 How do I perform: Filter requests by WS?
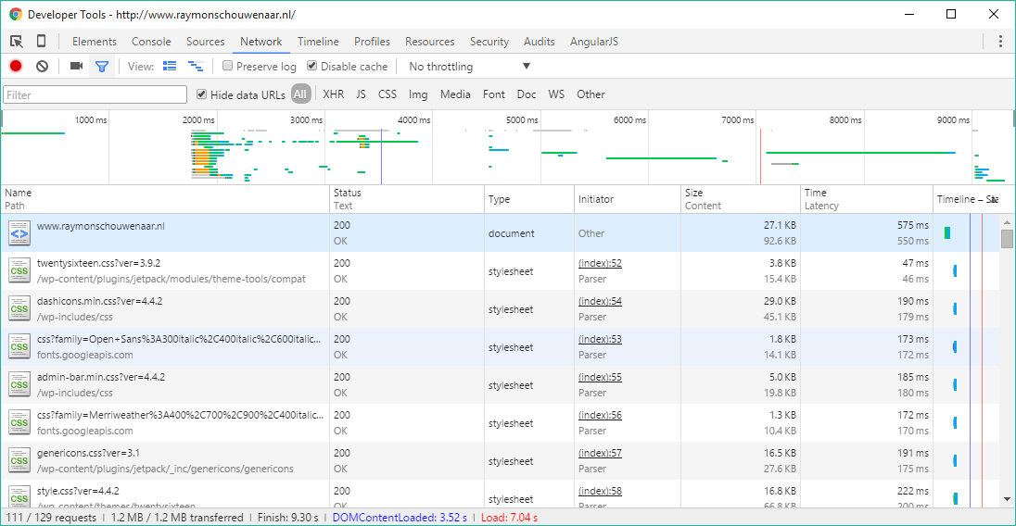pyautogui.click(x=556, y=94)
